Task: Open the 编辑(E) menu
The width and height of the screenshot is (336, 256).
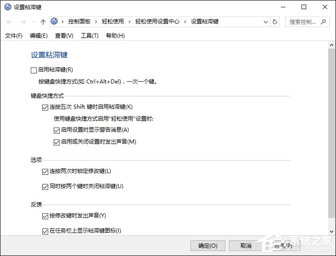Action: coord(39,36)
